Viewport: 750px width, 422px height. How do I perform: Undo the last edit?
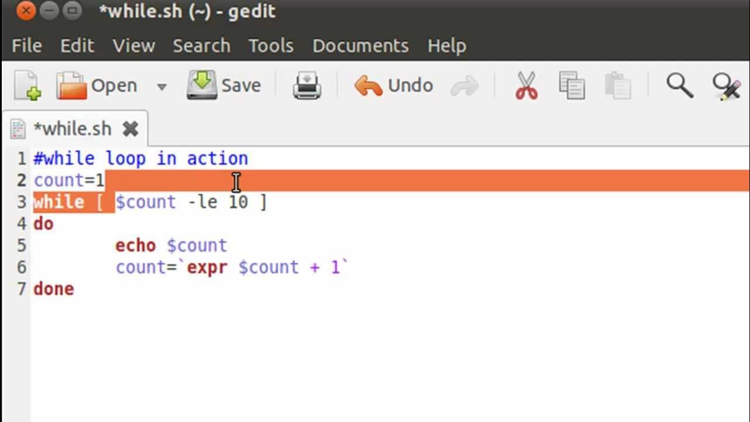tap(369, 86)
